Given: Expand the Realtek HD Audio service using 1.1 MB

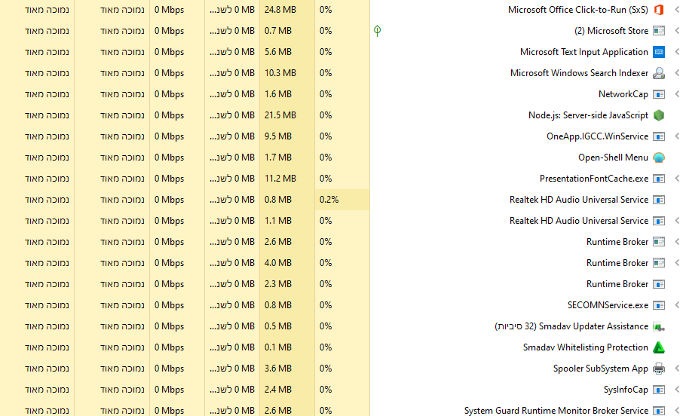Looking at the screenshot, I should coord(677,221).
